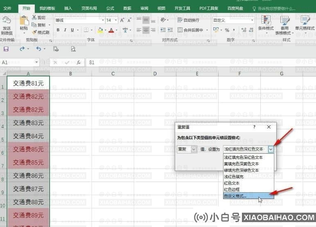Expand the font size 14 dropdown
Viewport: 316px width, 227px height.
[x=116, y=20]
